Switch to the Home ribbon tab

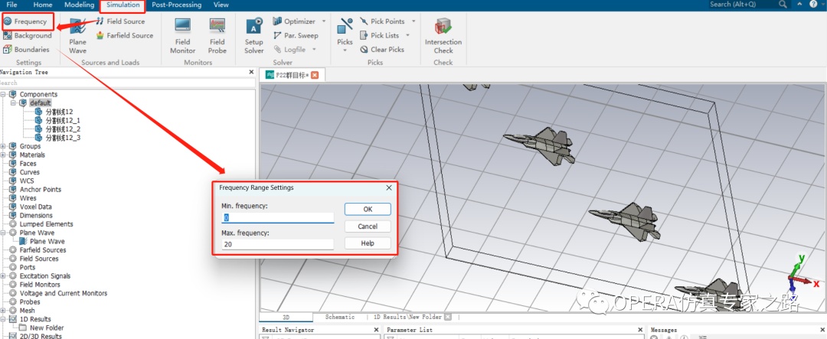[43, 5]
